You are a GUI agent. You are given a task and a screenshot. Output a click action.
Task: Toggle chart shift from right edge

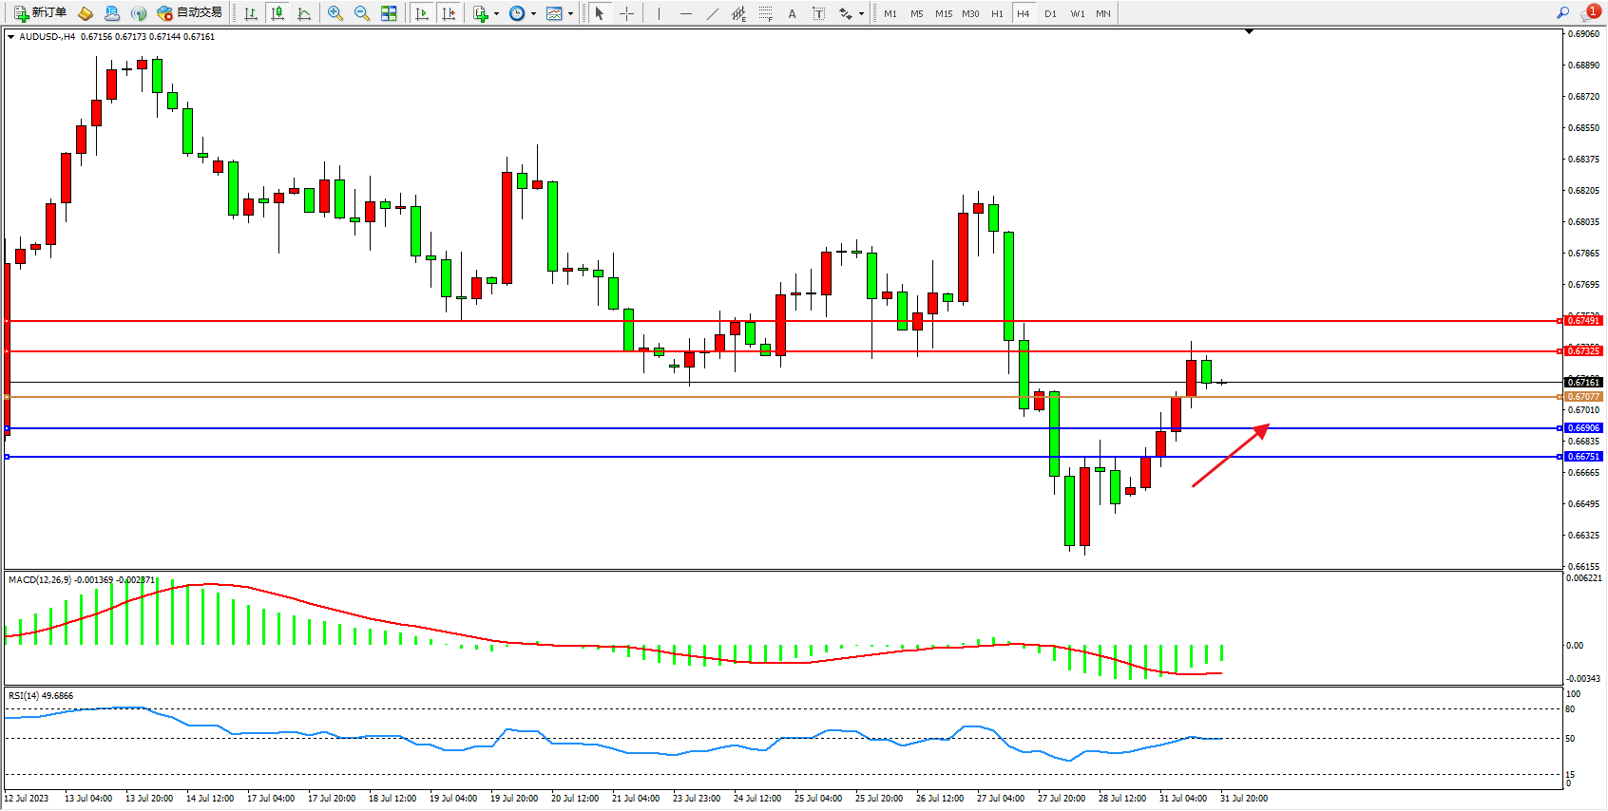click(x=449, y=13)
